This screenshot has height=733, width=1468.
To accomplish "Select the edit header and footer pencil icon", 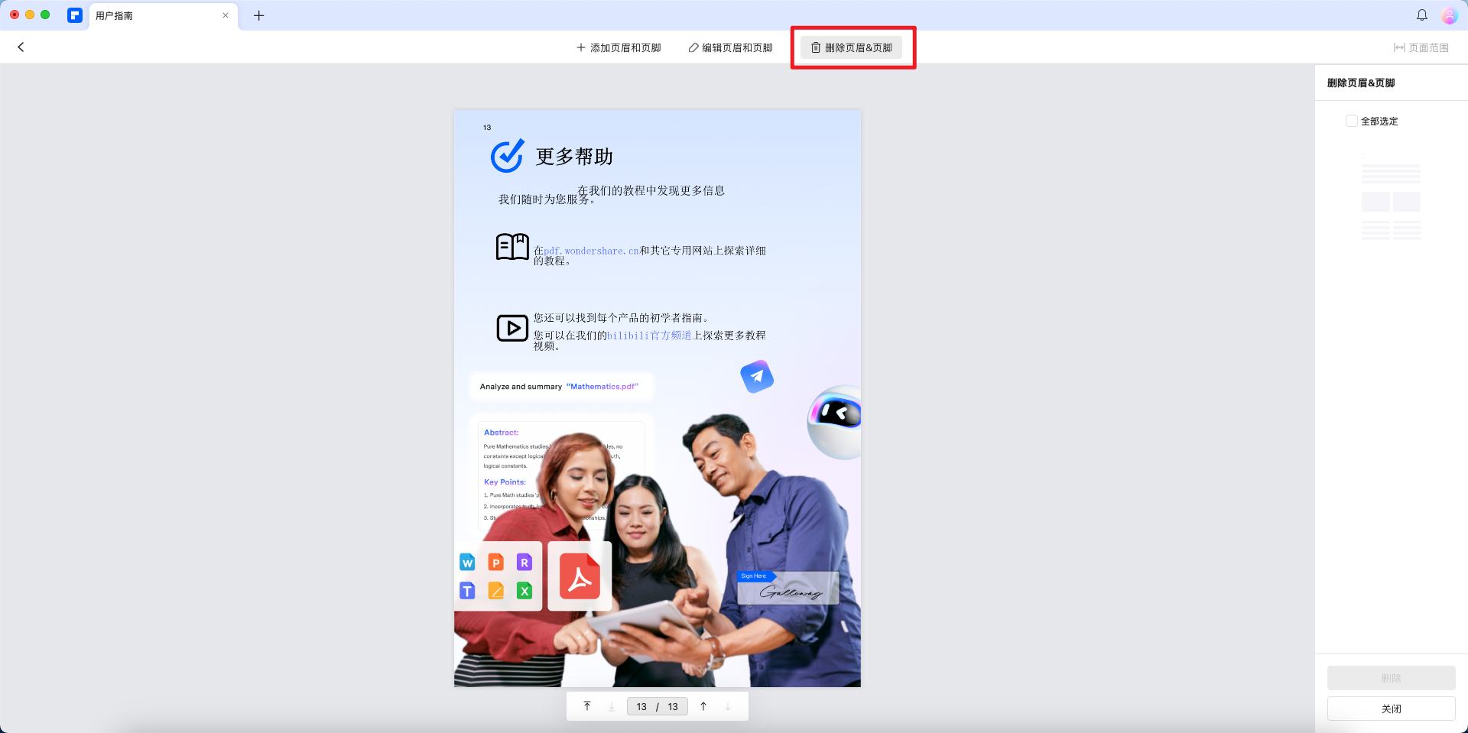I will (694, 47).
